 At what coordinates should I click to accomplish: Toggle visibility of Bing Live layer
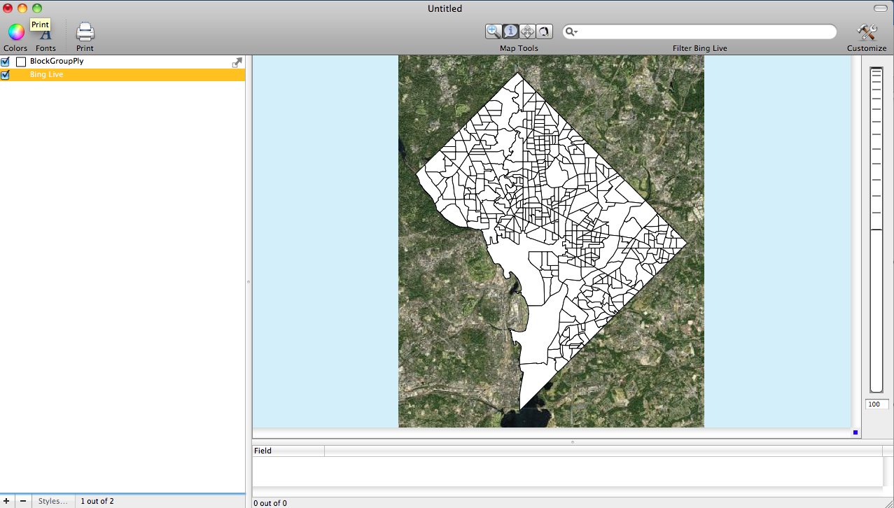click(6, 75)
